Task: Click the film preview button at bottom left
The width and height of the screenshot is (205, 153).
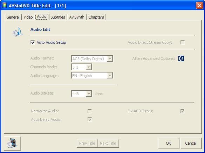Action: coord(12,143)
